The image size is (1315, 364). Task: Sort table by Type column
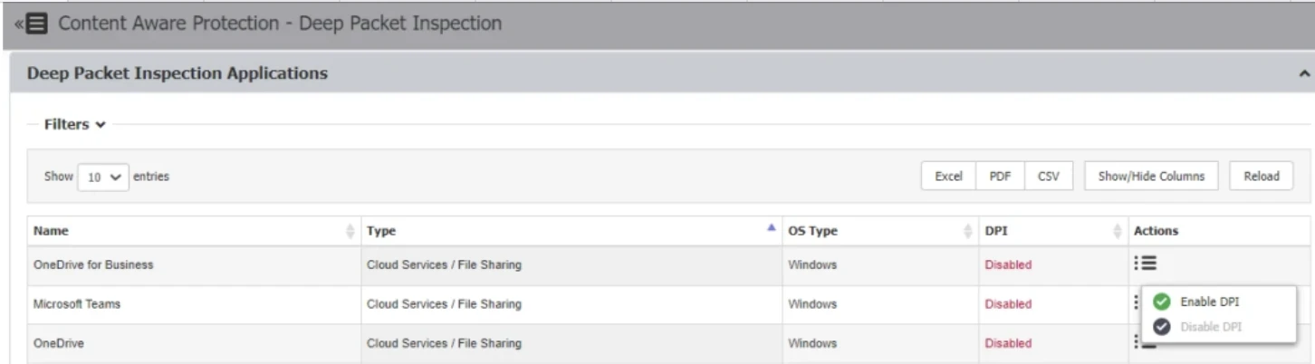click(571, 231)
